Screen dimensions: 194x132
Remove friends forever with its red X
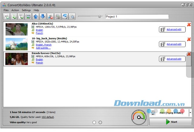coord(189,54)
